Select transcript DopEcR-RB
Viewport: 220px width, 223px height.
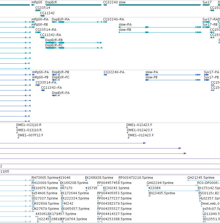[x=54, y=40]
